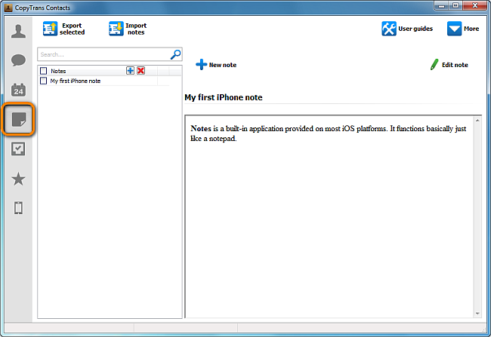Toggle the Notes select-all checkbox
This screenshot has height=337, width=491.
pyautogui.click(x=44, y=71)
